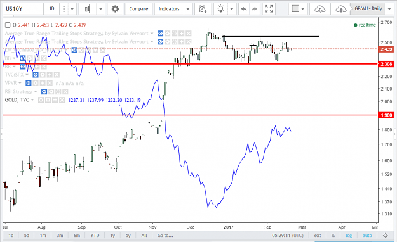Click the US10Y symbol input field
The height and width of the screenshot is (242, 397).
(24, 9)
